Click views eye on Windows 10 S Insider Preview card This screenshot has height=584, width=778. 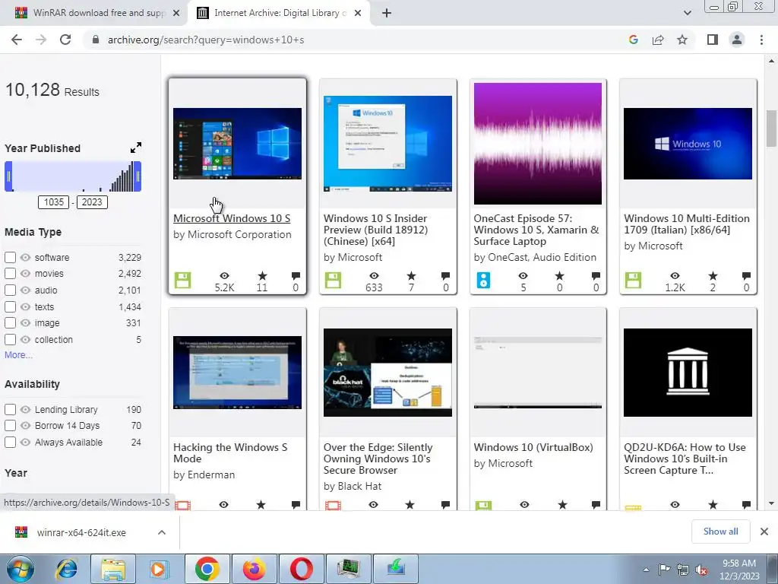374,275
